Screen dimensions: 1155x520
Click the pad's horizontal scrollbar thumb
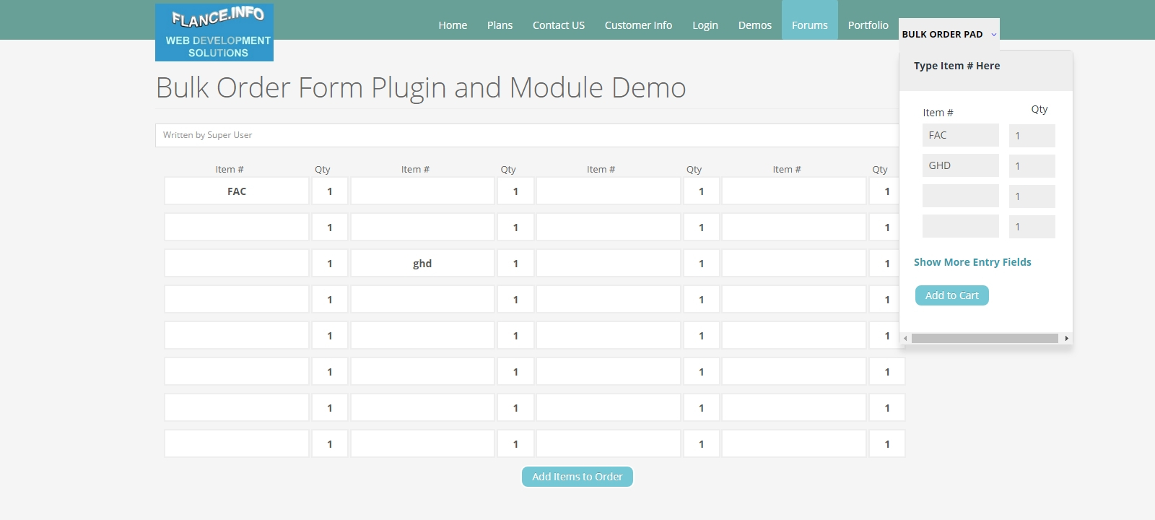(x=985, y=339)
